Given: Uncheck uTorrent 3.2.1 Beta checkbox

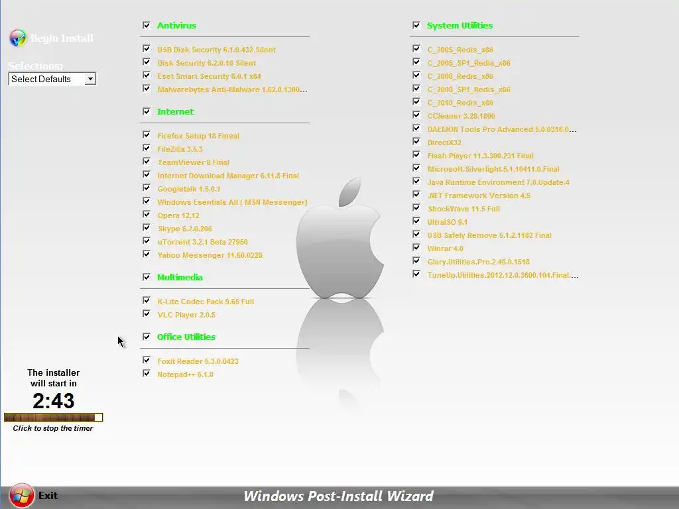Looking at the screenshot, I should 147,241.
